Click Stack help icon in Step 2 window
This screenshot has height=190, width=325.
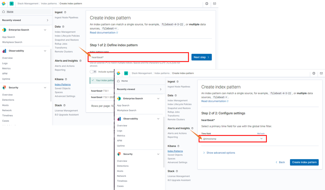[x=177, y=171]
